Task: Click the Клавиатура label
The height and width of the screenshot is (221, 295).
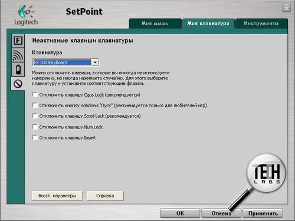Action: click(47, 52)
